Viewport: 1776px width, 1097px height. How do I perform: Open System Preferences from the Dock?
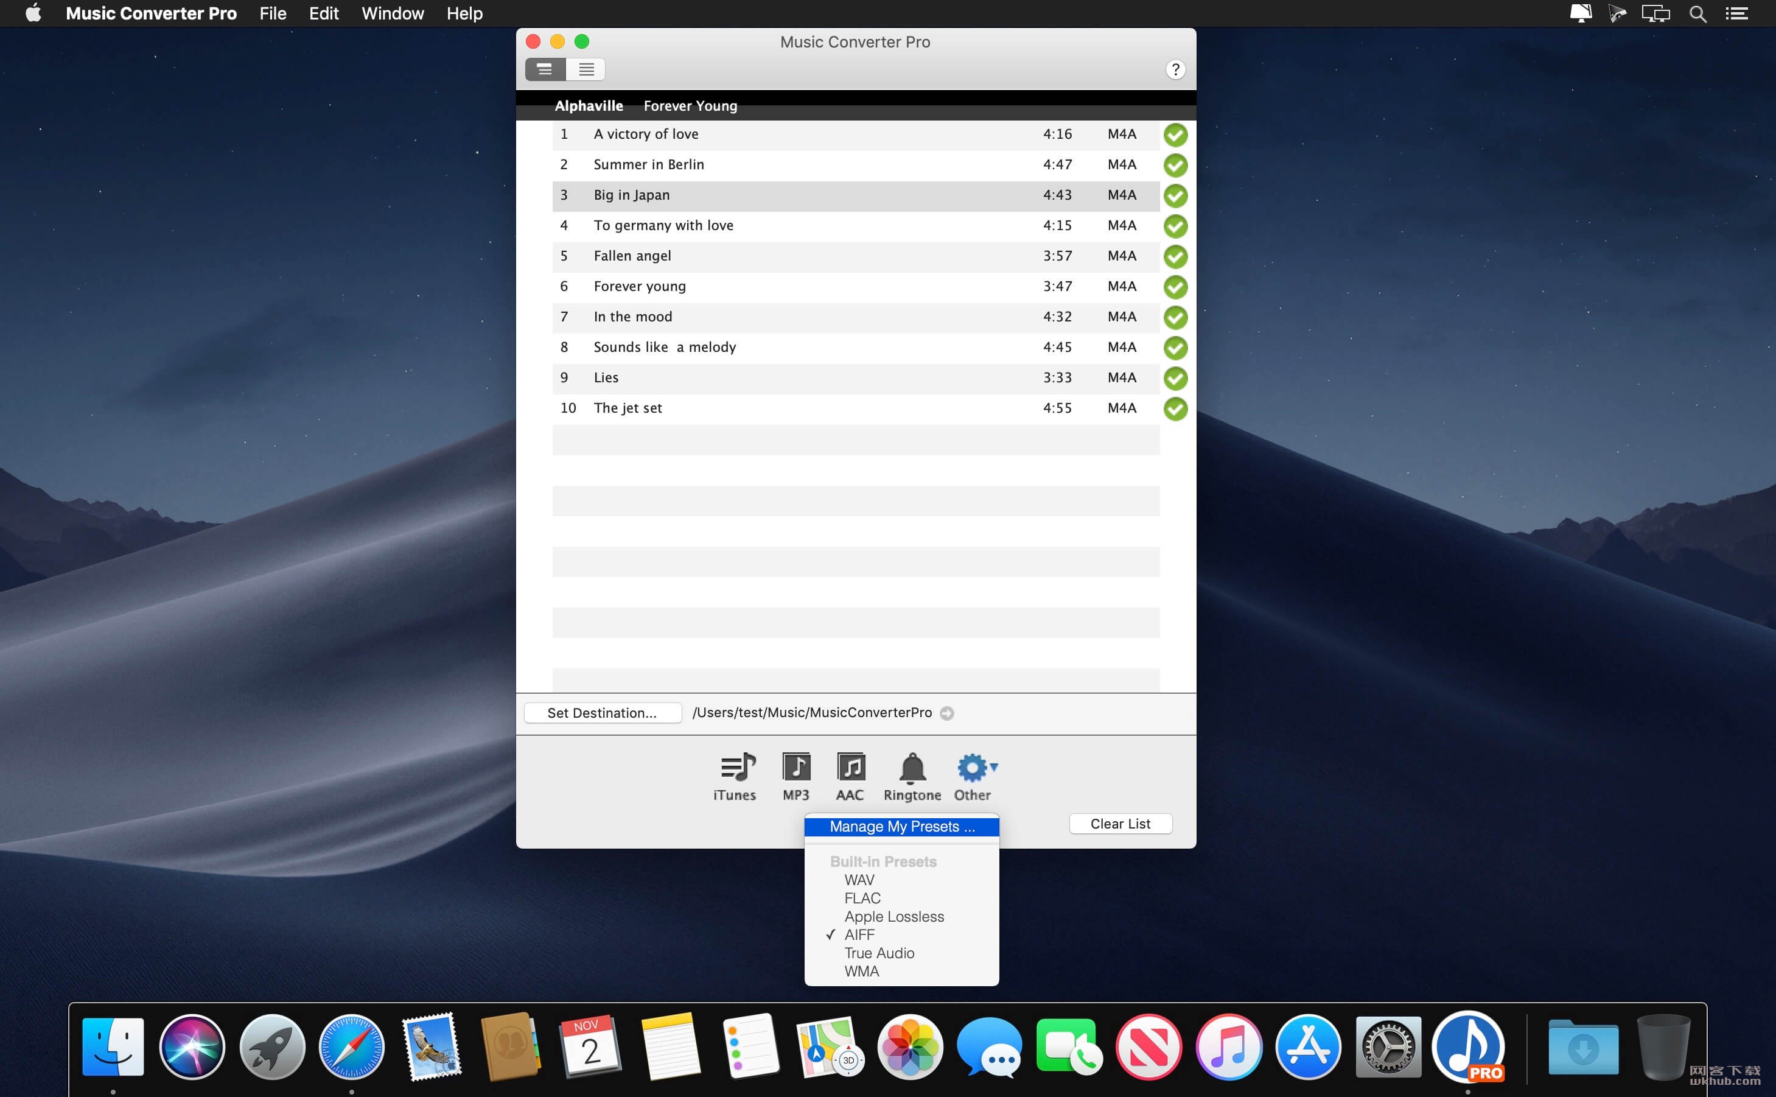(1388, 1046)
